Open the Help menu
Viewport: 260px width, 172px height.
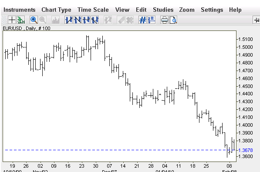[x=235, y=10]
